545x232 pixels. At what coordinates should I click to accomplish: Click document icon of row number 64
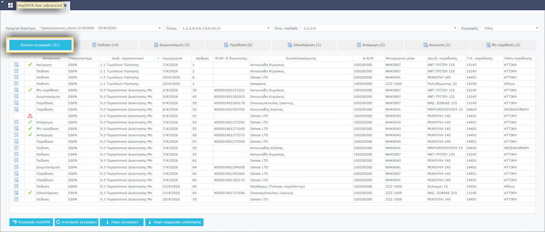click(x=16, y=167)
